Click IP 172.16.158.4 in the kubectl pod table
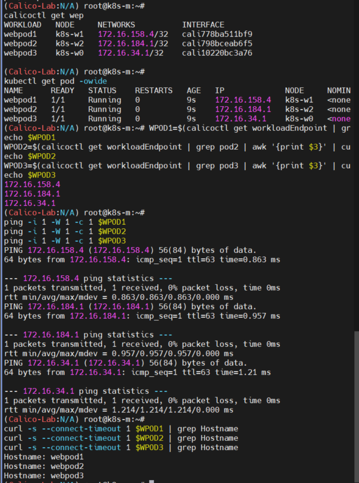 pos(243,100)
